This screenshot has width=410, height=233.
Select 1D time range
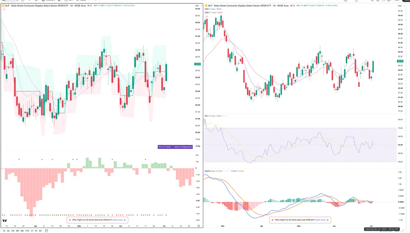pos(4,231)
